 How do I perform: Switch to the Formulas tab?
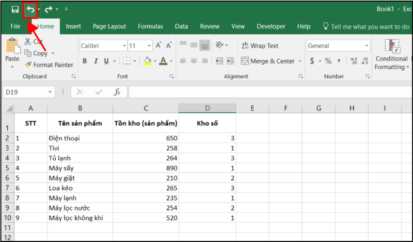coord(150,26)
